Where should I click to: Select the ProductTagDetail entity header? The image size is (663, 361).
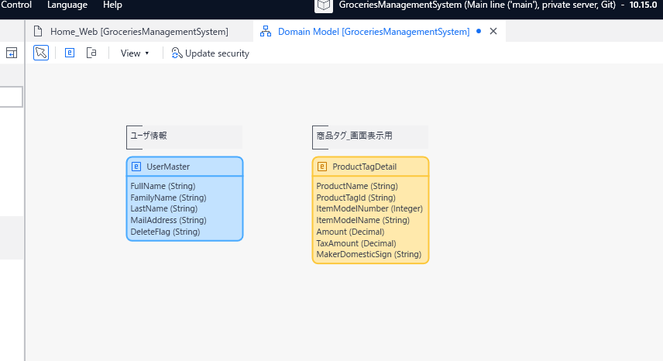coord(370,167)
